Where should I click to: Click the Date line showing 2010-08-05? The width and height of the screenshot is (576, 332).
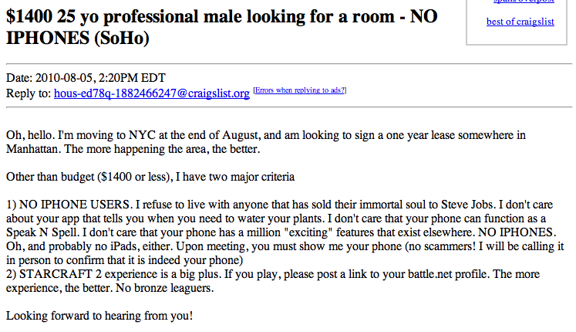(x=86, y=78)
